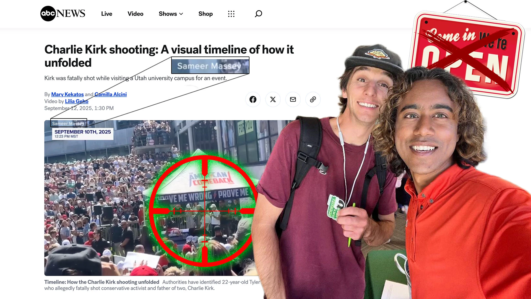Open author Camilla Alcini link

110,94
